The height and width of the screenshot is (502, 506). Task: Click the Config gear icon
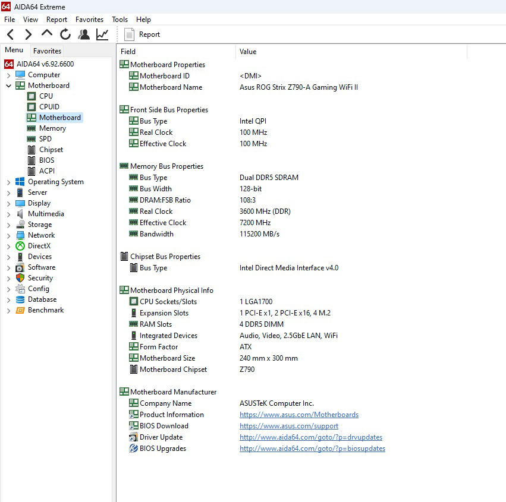pos(20,289)
